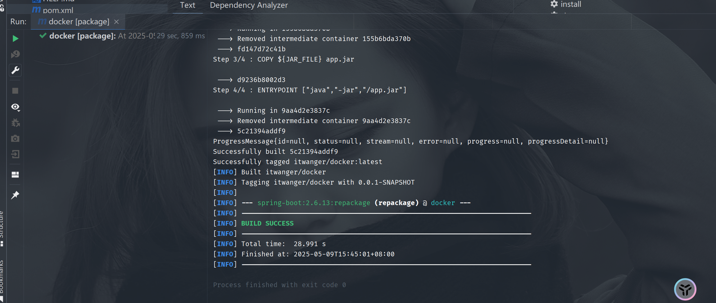
Task: Click the bug attach debugger icon
Action: 15,123
